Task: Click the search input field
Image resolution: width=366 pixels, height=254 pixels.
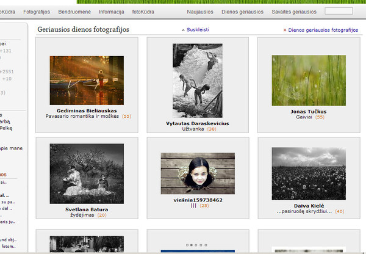Action: point(339,11)
